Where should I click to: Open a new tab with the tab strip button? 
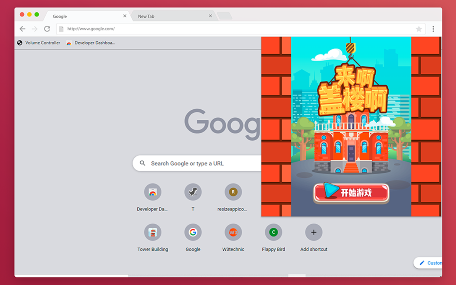pyautogui.click(x=225, y=16)
